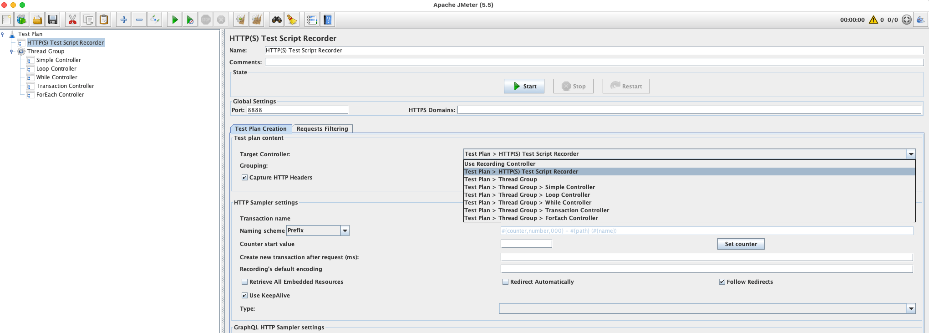Image resolution: width=929 pixels, height=333 pixels.
Task: Select Test Plan > Thread Group option
Action: pos(689,179)
